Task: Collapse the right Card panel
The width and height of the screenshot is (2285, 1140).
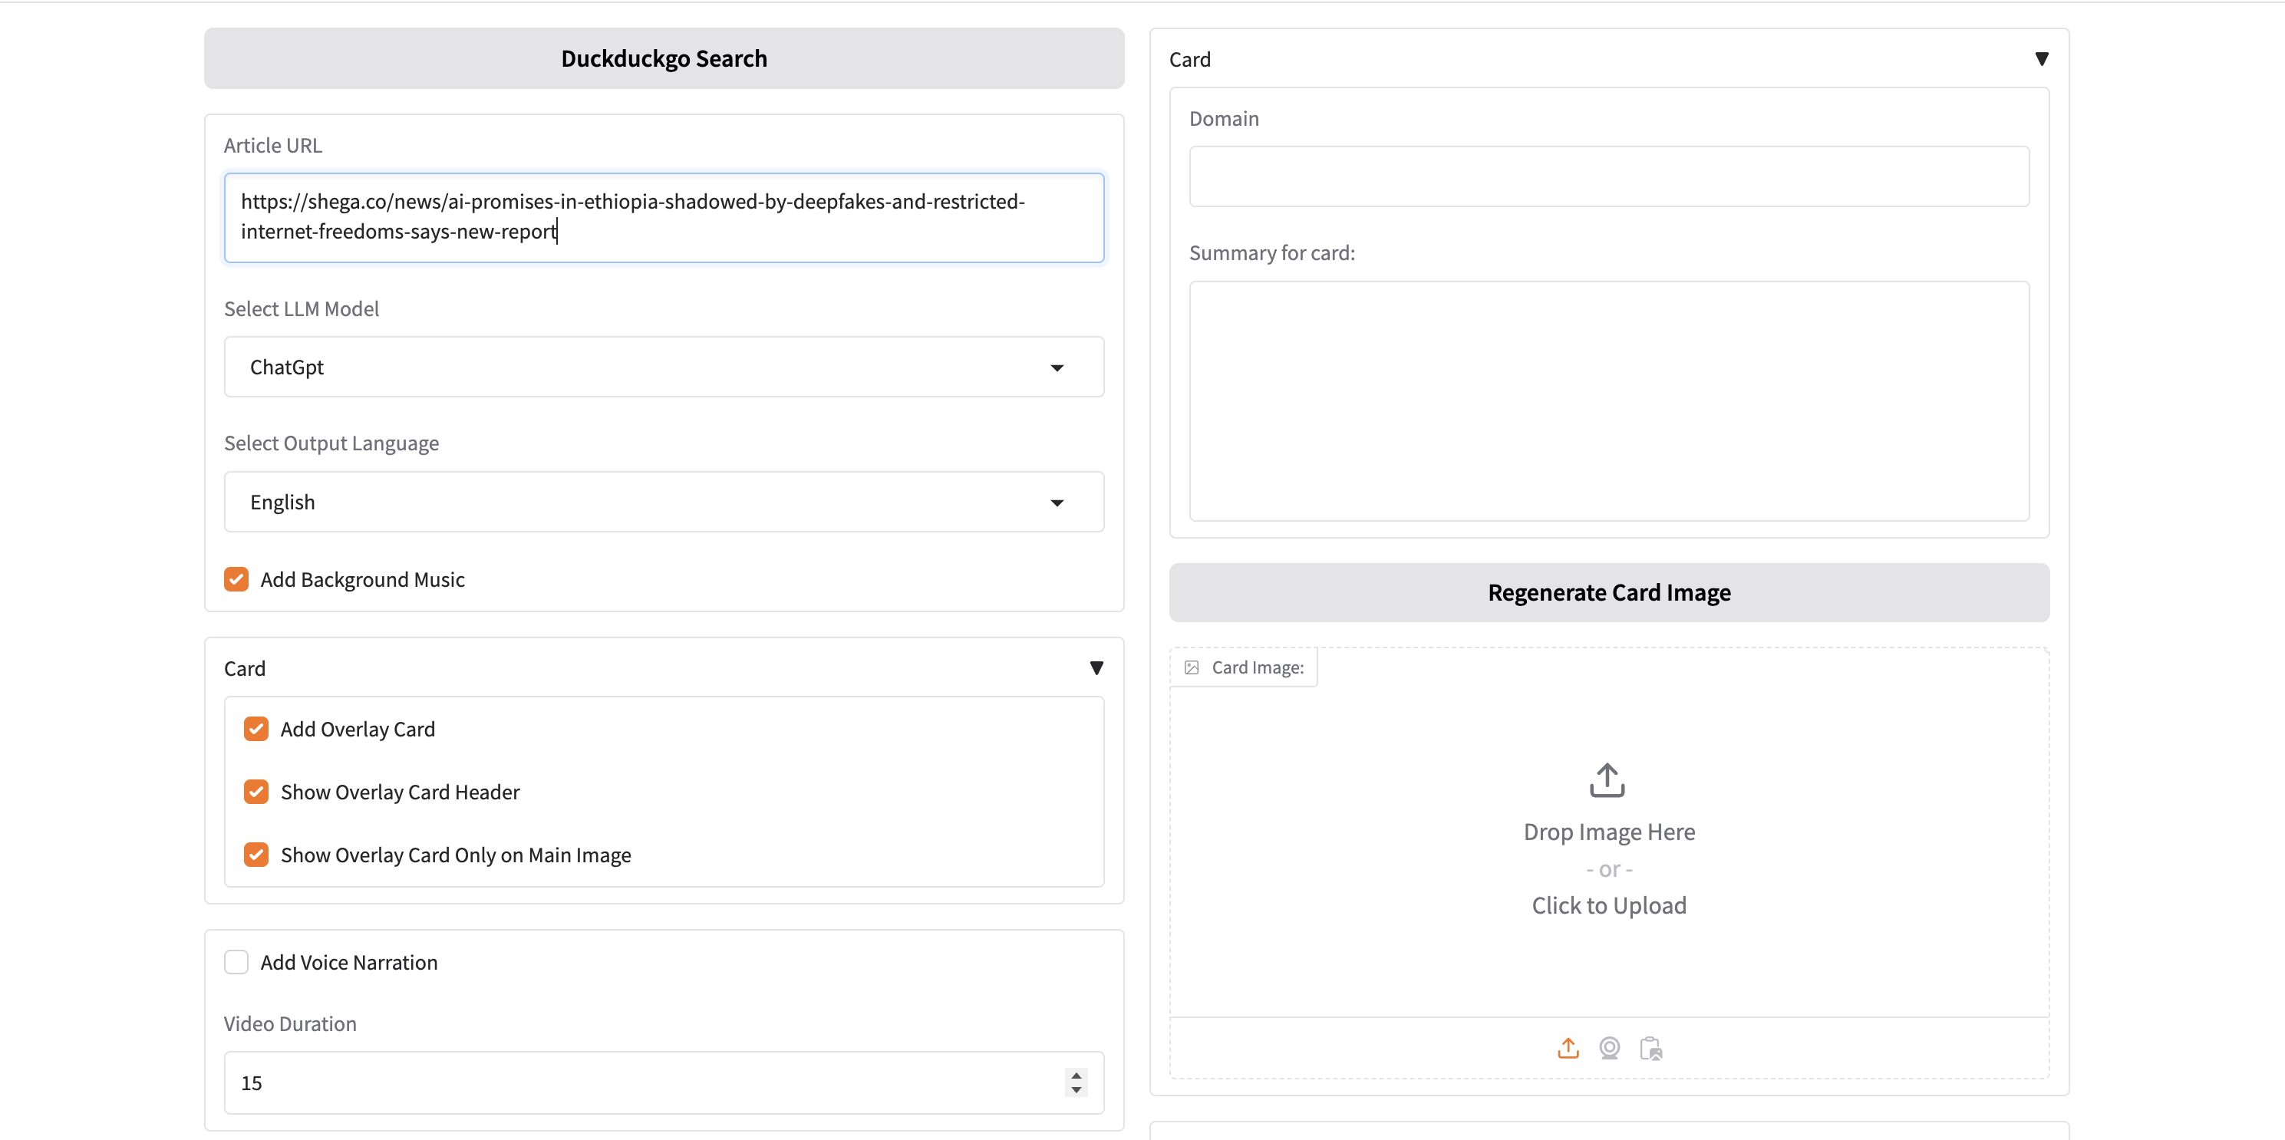Action: coord(2041,58)
